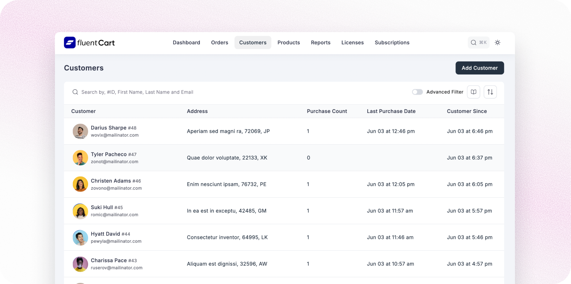Open customer Charissa Pace

coord(109,260)
